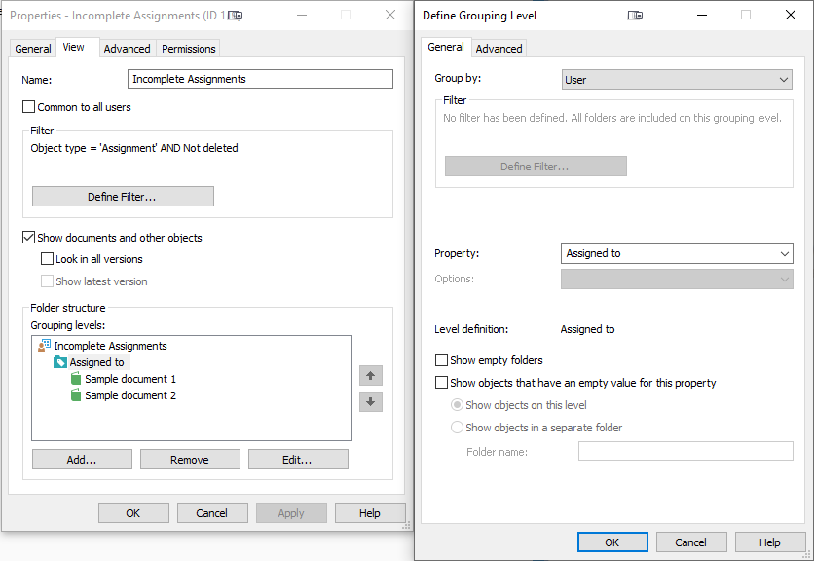Select Show objects in a separate folder radio
The image size is (814, 561).
[457, 427]
